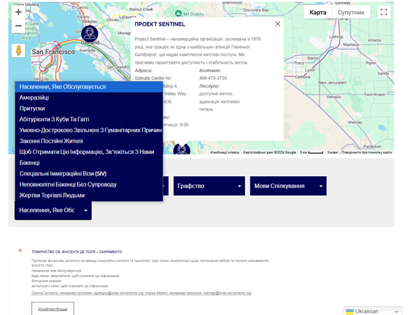Switch map to Супутник view

[351, 12]
